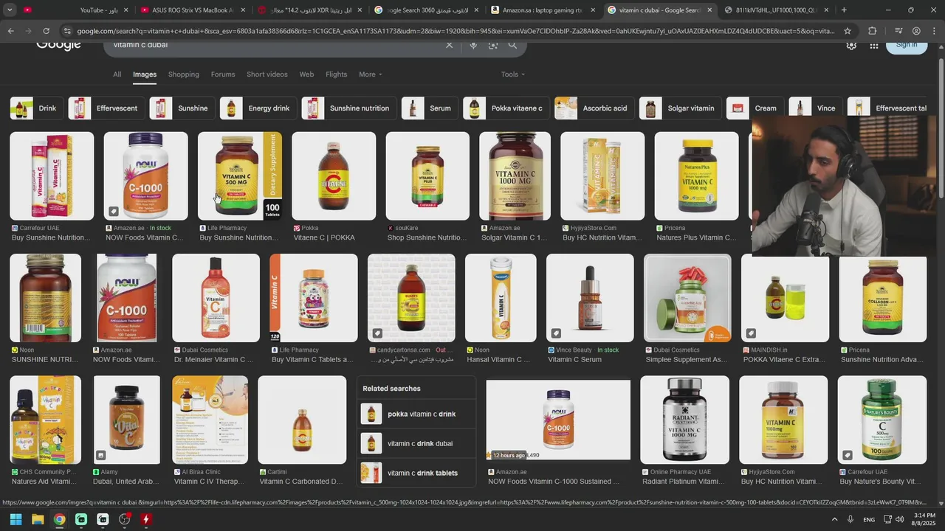Viewport: 945px width, 531px height.
Task: Select the All results tab
Action: [x=117, y=74]
